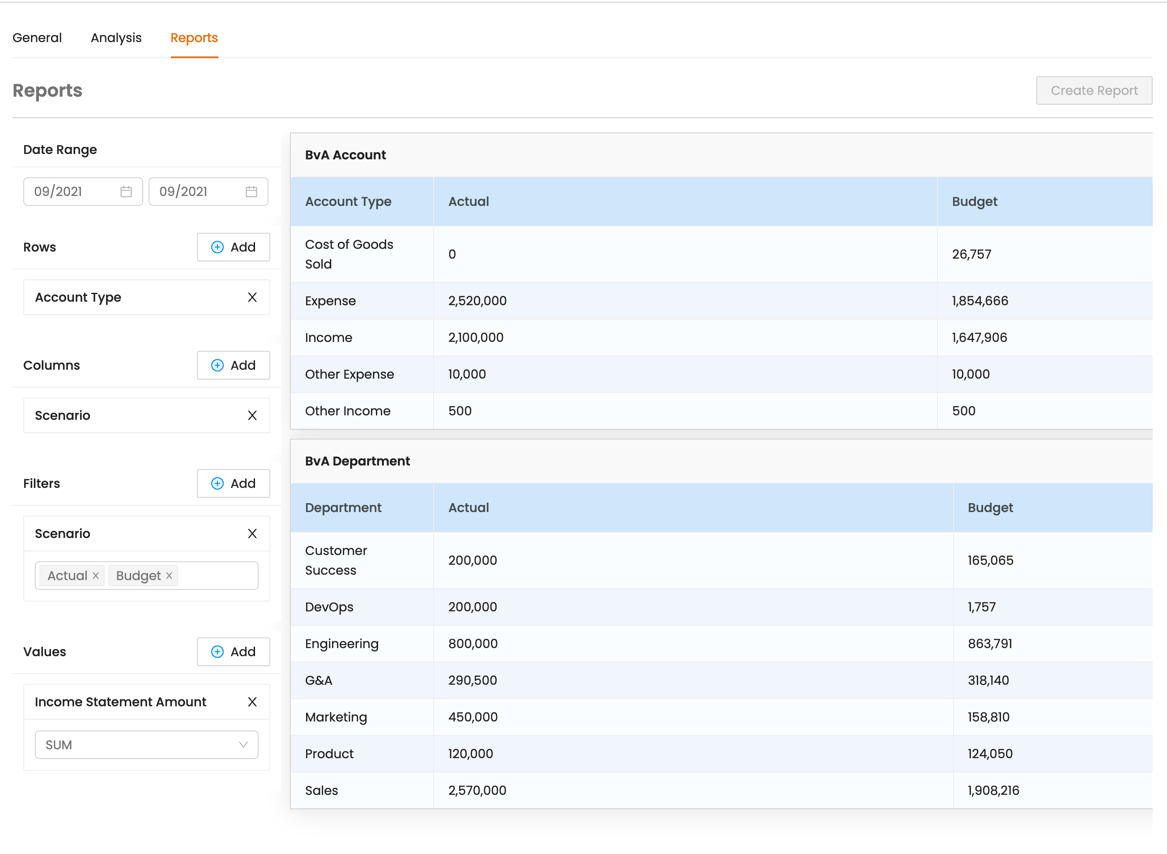Open start date calendar icon
The width and height of the screenshot is (1167, 854).
[126, 192]
